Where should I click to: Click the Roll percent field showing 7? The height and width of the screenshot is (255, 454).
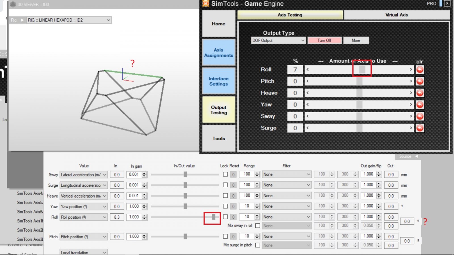[295, 69]
